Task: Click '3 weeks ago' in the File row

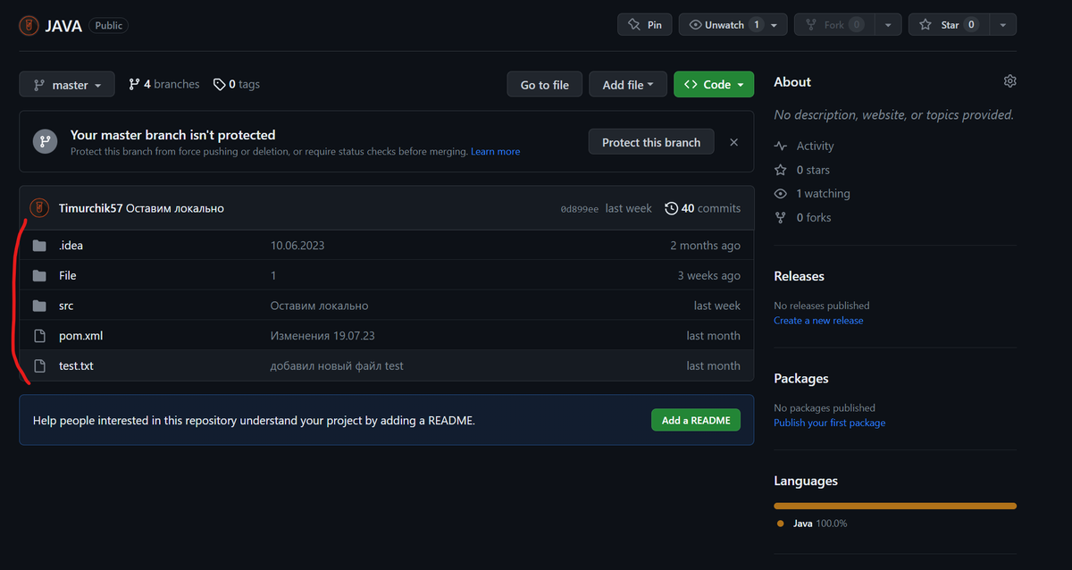Action: (x=709, y=276)
